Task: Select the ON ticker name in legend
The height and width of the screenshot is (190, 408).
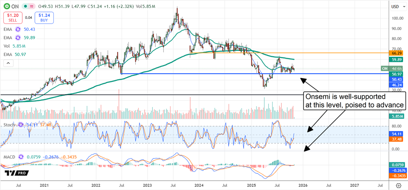Action: pos(15,6)
